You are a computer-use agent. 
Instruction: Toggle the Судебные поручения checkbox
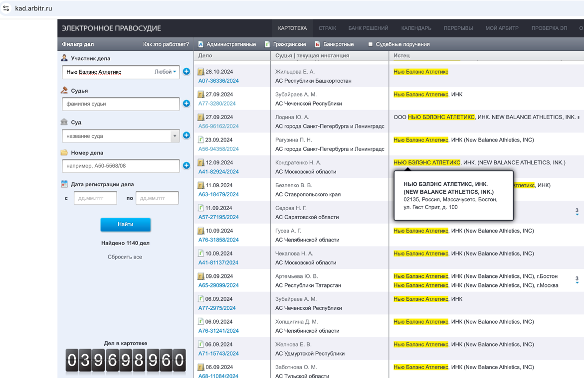pos(370,44)
